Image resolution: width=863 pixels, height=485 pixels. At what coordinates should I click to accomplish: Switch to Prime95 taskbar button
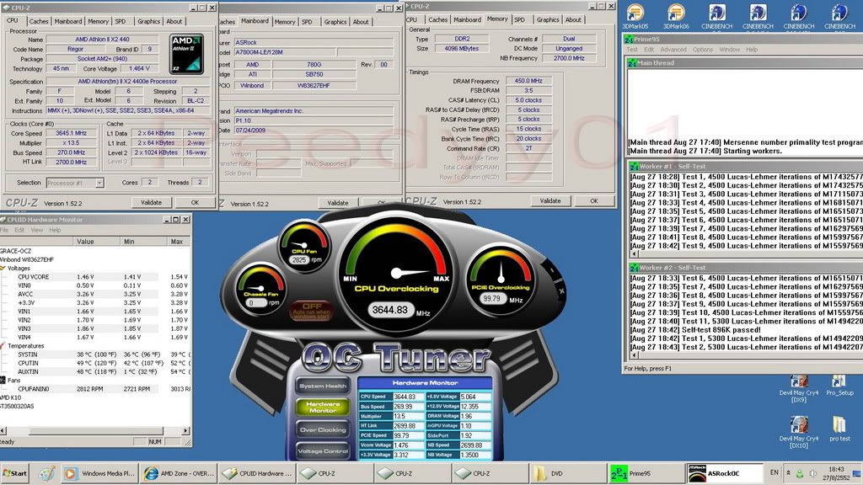coord(646,473)
